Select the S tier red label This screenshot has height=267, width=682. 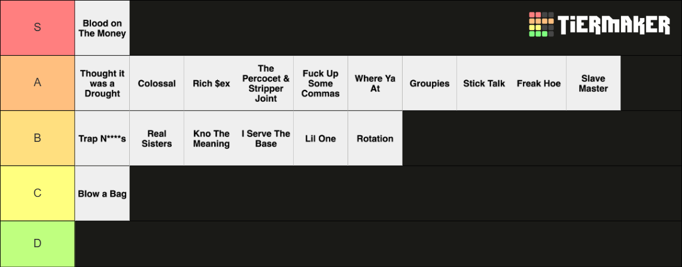38,28
